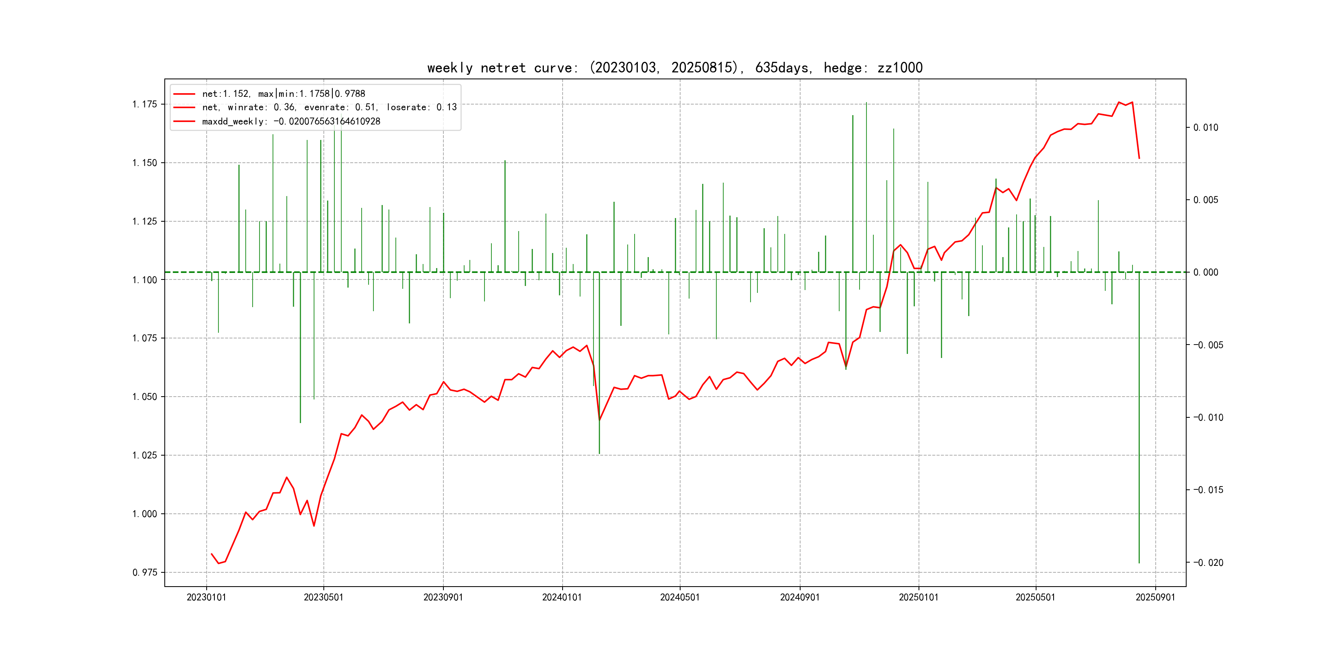Click the 20250901 x-axis date label

coord(1155,597)
